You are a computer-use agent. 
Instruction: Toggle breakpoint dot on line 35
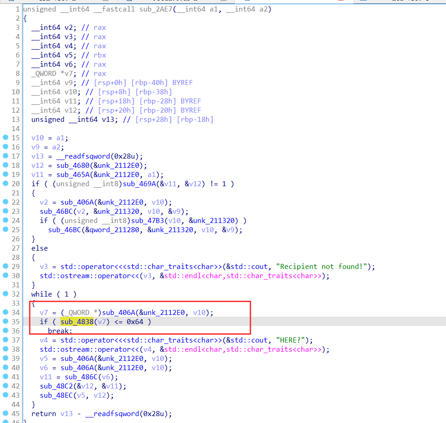pyautogui.click(x=6, y=321)
